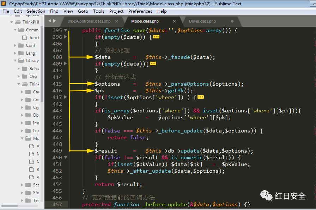Open the functions file icon in sidebar
The width and height of the screenshot is (316, 210).
click(x=25, y=38)
